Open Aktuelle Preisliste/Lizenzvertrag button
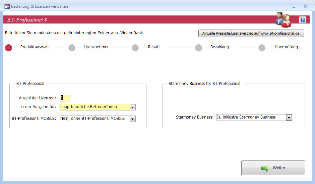Screen dimensions: 315x184 pyautogui.click(x=251, y=33)
